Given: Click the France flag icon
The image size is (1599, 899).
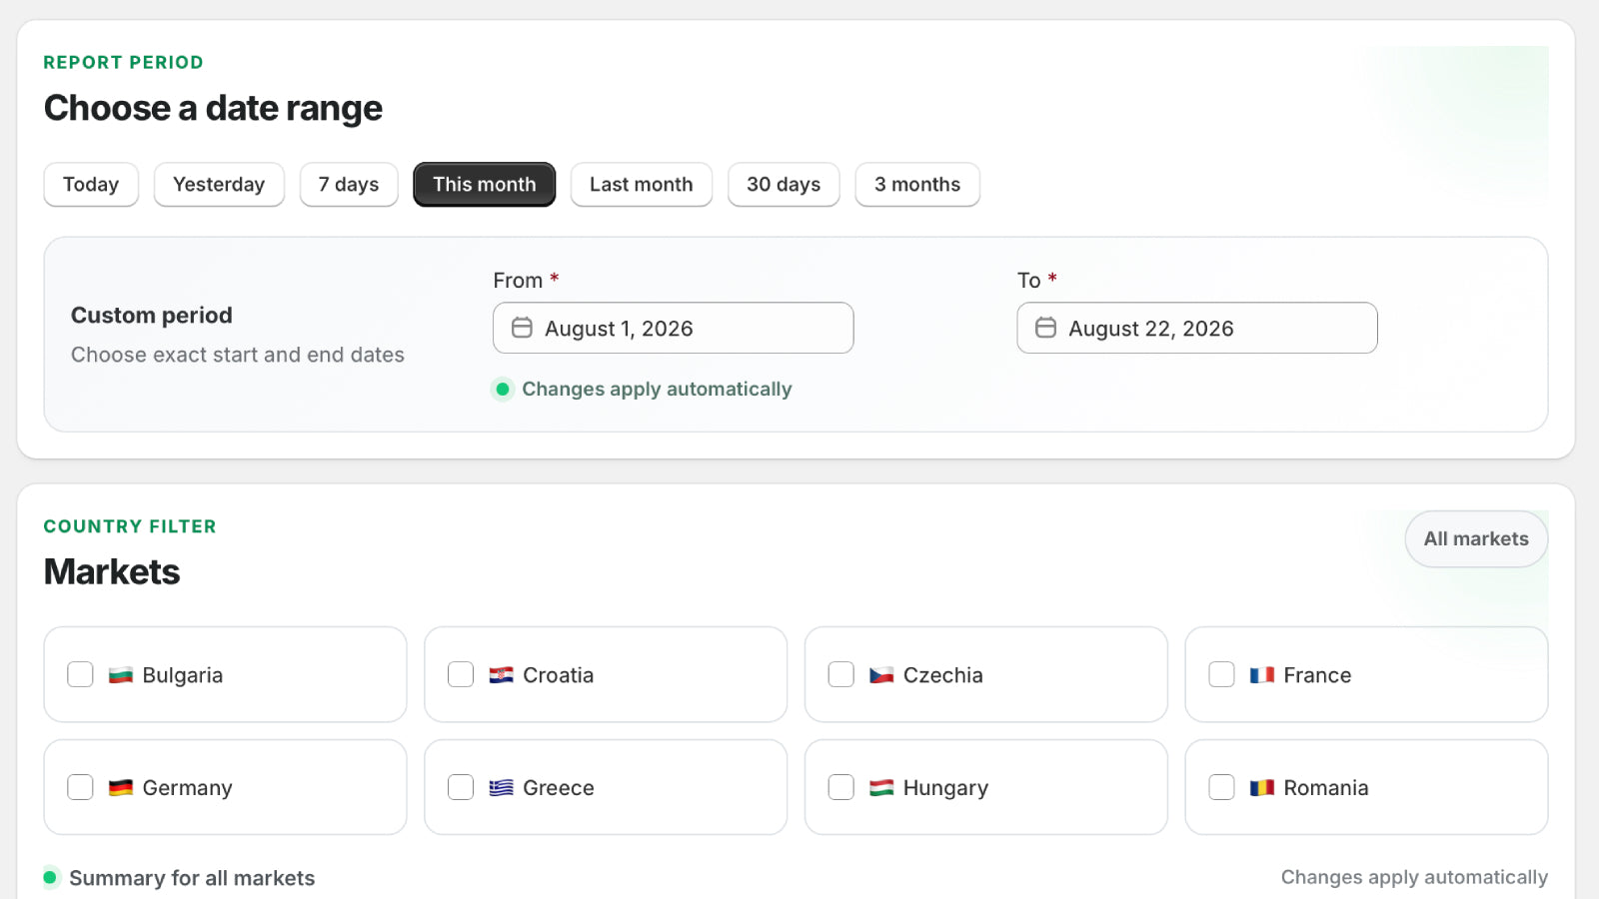Looking at the screenshot, I should pos(1261,675).
